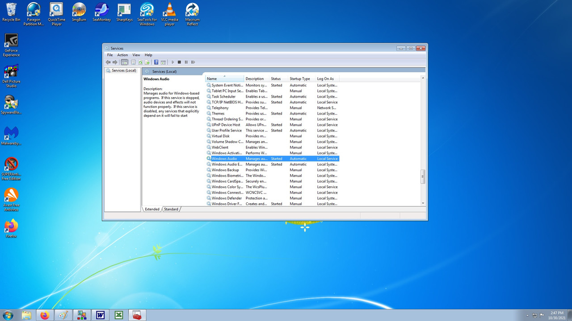Open the QuickTime Player desktop icon
Screen dimensions: 572x321
coord(57,14)
